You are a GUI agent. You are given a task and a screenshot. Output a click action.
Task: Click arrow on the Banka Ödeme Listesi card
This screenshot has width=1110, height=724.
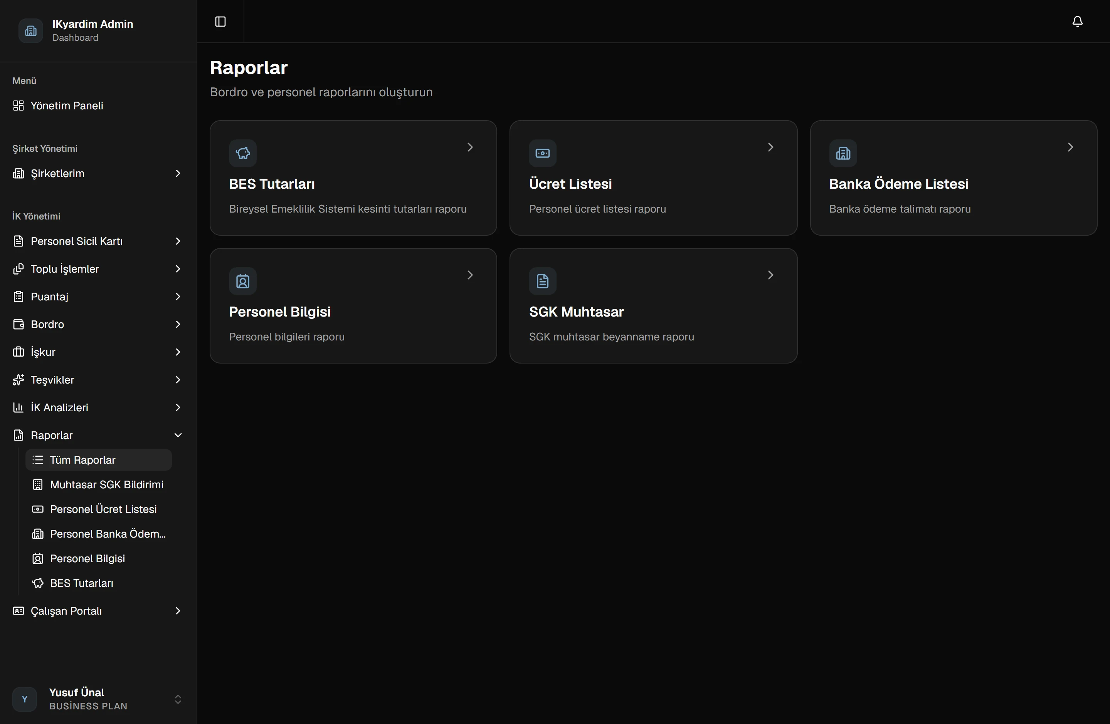[1070, 147]
